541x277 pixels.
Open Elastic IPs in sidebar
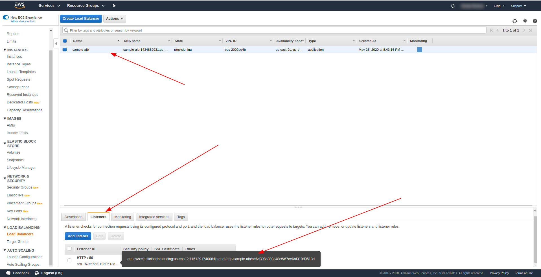[15, 195]
